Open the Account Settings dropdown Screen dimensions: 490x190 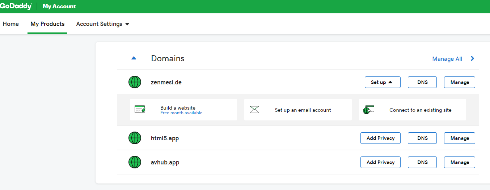103,24
